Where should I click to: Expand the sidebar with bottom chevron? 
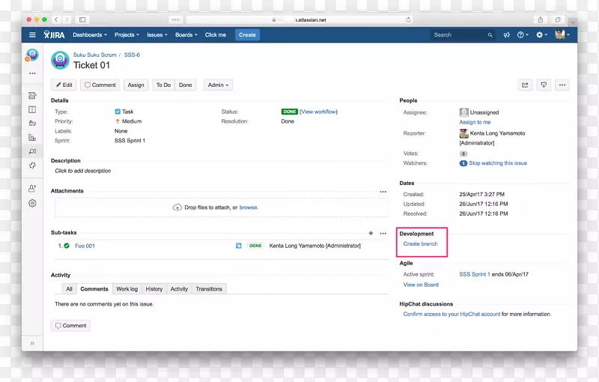point(32,343)
